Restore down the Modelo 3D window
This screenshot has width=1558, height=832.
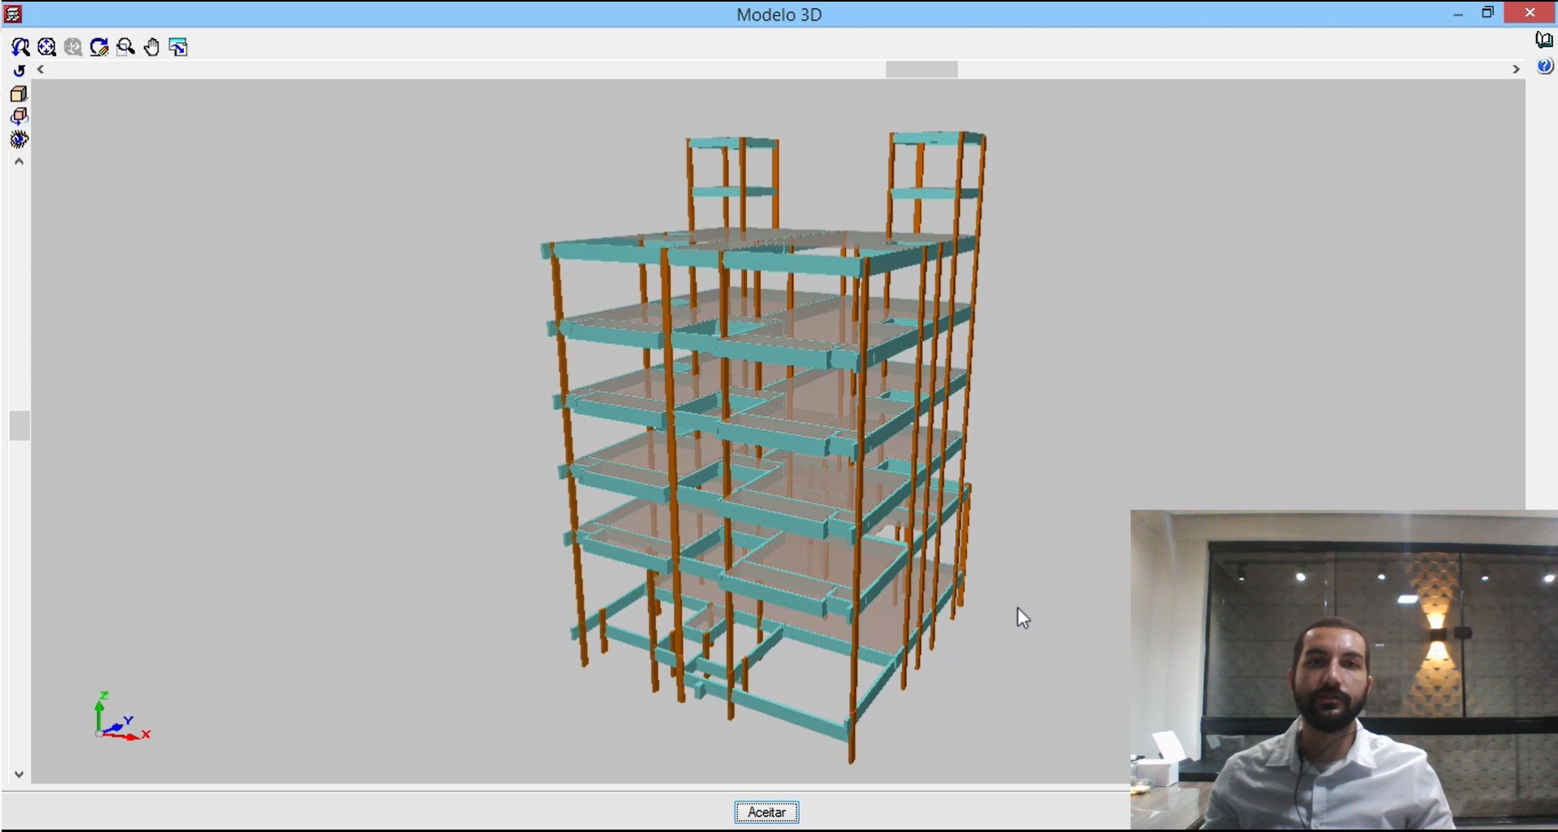pos(1487,13)
